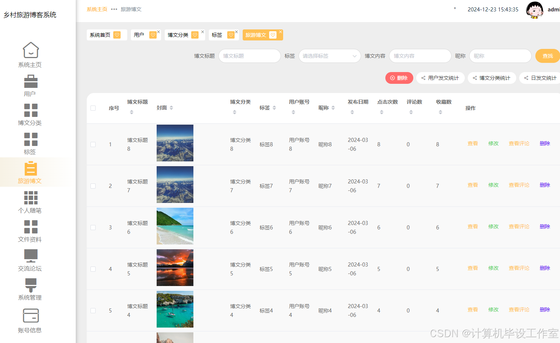Open 个人随笔 nine-grid icon in sidebar
This screenshot has width=560, height=343.
pyautogui.click(x=31, y=198)
